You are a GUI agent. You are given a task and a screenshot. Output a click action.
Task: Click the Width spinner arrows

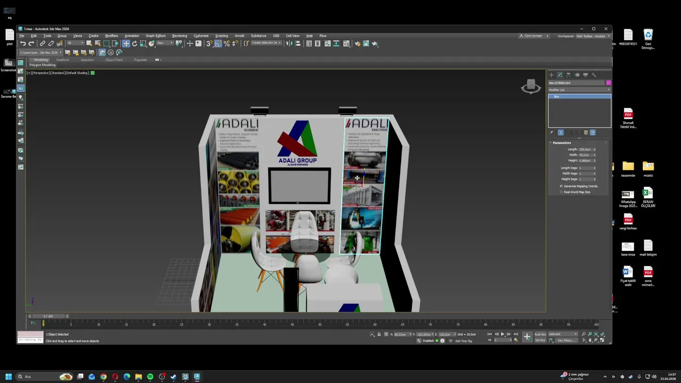click(x=595, y=155)
